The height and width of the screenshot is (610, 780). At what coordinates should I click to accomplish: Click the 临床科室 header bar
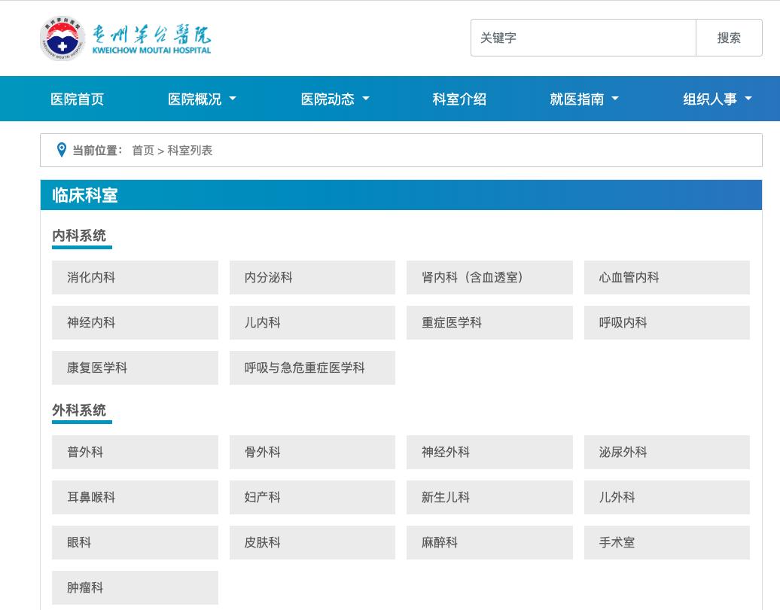click(x=401, y=195)
